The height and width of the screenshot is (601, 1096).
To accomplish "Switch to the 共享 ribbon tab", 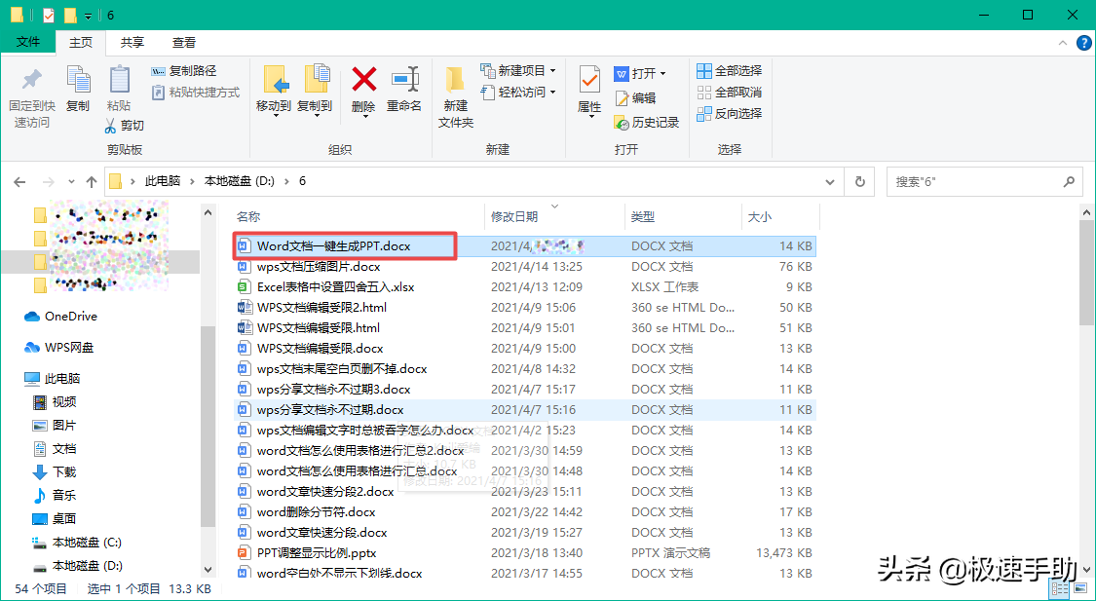I will coord(132,43).
